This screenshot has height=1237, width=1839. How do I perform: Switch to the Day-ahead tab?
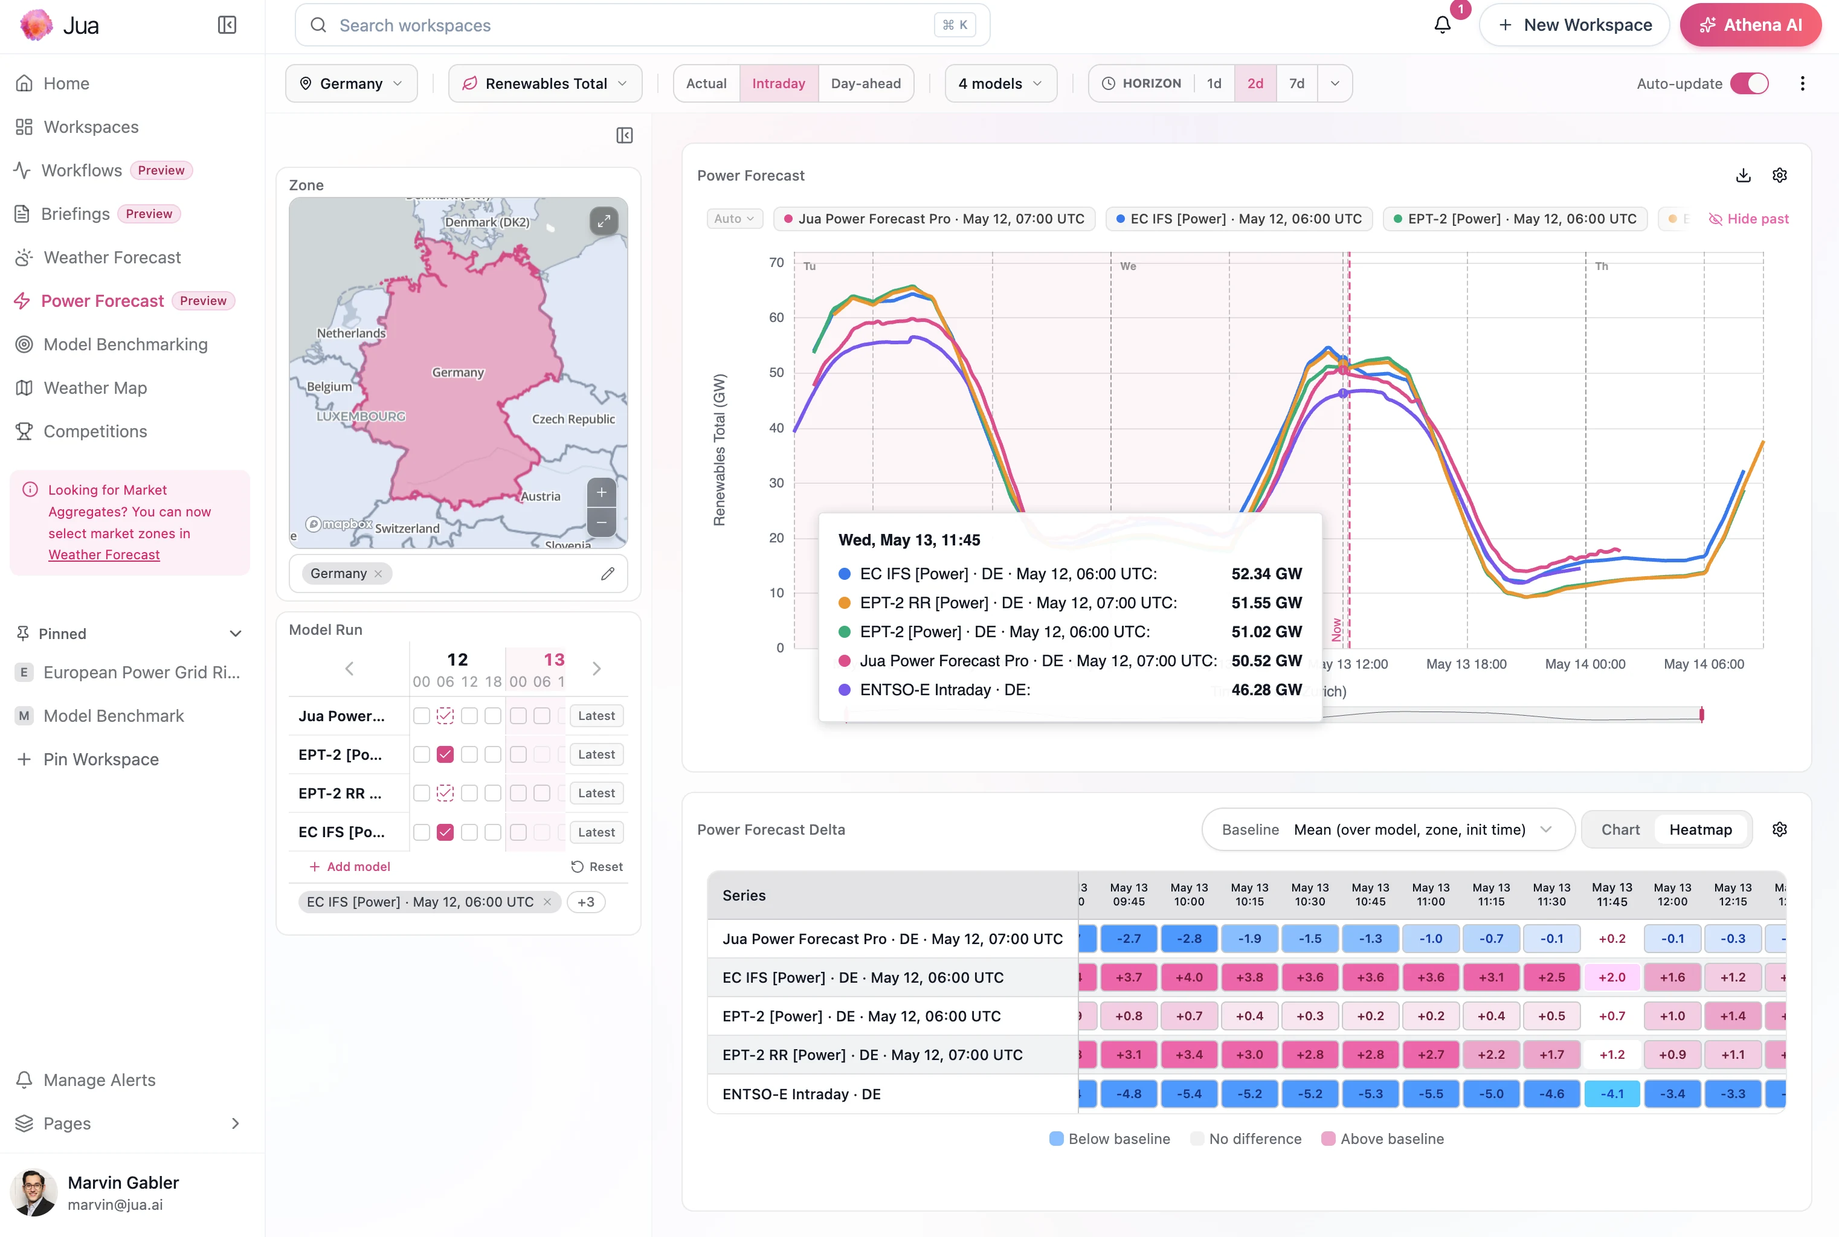(x=866, y=83)
